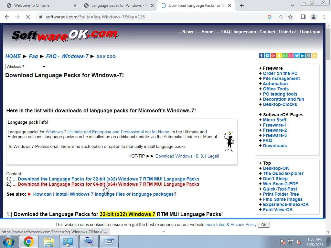Open Home in site header menu
This screenshot has height=248, width=331.
pyautogui.click(x=205, y=32)
